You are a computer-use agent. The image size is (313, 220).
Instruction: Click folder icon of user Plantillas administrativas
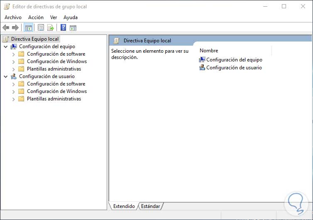point(21,99)
